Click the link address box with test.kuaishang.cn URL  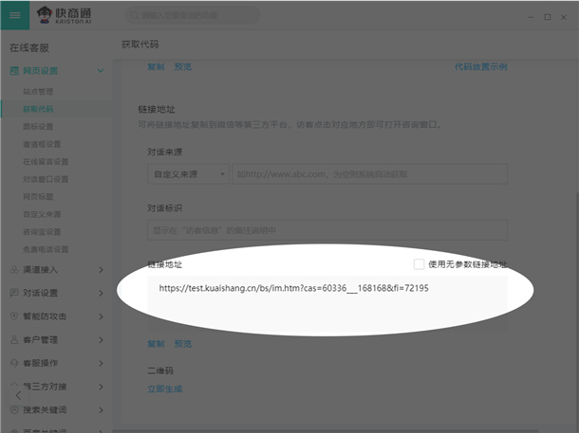327,303
